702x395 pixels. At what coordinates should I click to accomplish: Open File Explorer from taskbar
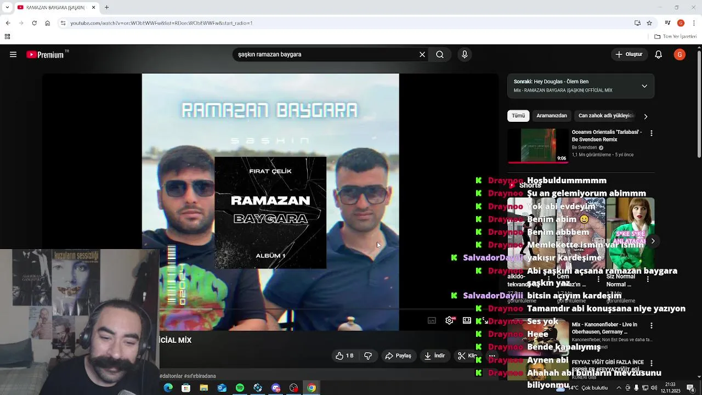click(x=204, y=388)
